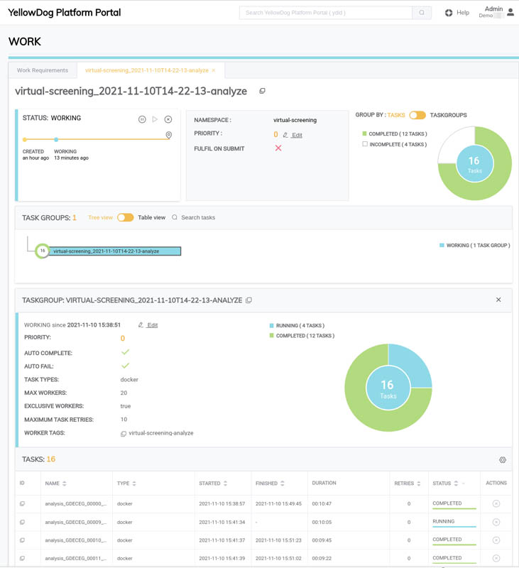
Task: Open the Status column filter arrow
Action: [x=464, y=484]
